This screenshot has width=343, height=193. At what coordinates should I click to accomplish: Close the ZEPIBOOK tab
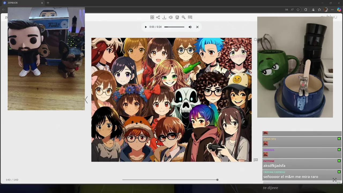(42, 3)
